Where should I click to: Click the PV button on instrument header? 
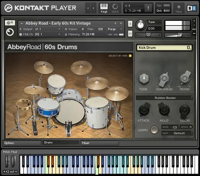click(194, 33)
